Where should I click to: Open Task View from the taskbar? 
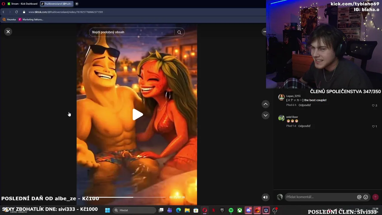tap(161, 210)
